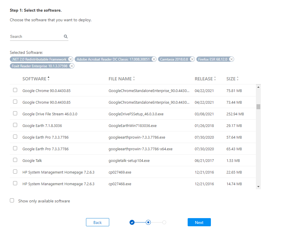Toggle the FILE NAME sort order
This screenshot has width=287, height=235.
[134, 79]
